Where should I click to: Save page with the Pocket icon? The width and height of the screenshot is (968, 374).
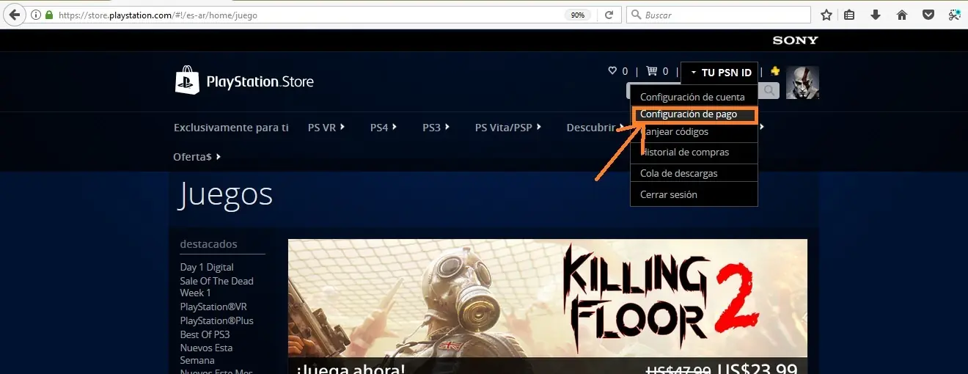click(928, 15)
